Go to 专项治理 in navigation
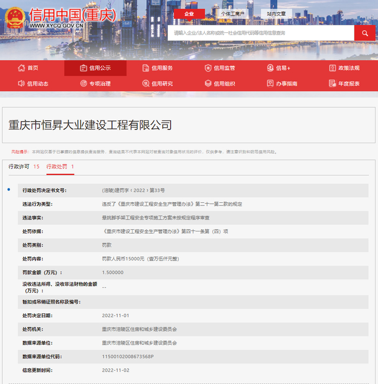Viewport: 378px width, 384px height. tap(100, 84)
